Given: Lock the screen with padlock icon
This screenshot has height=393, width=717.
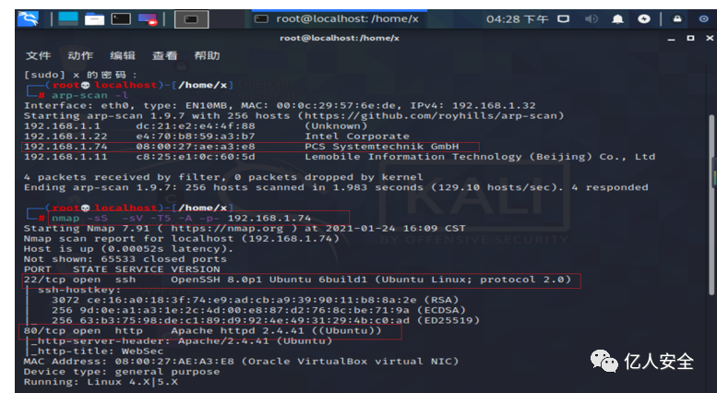Looking at the screenshot, I should [677, 19].
